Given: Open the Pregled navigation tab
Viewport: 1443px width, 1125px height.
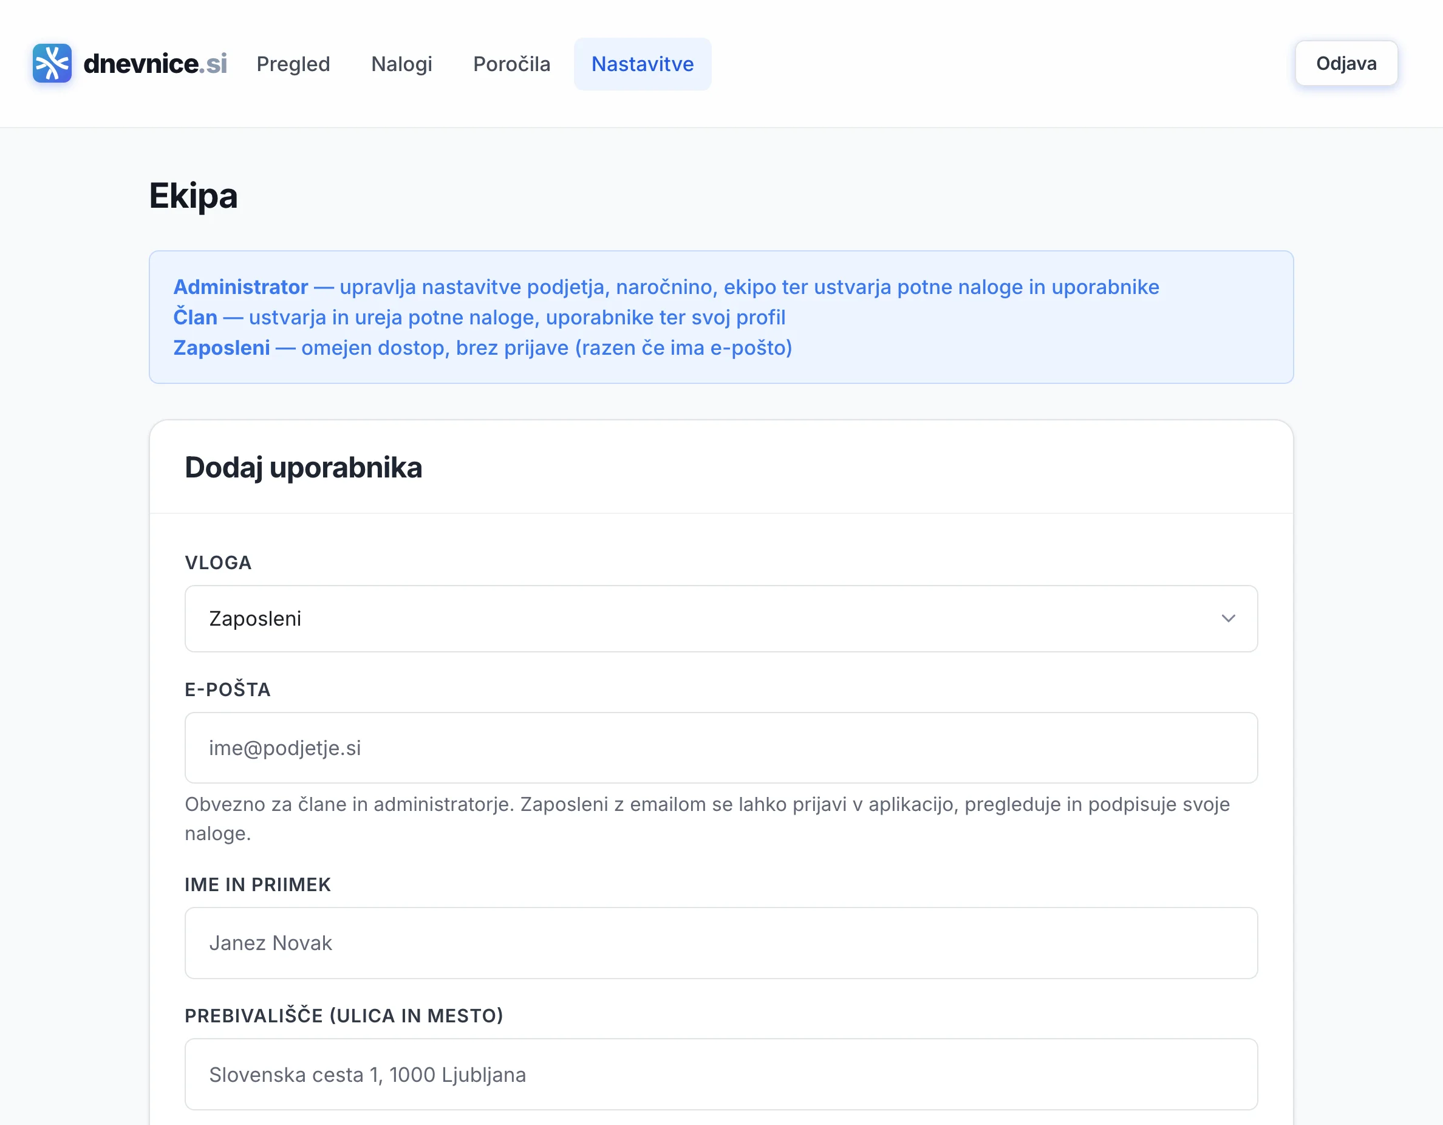Looking at the screenshot, I should [x=293, y=64].
